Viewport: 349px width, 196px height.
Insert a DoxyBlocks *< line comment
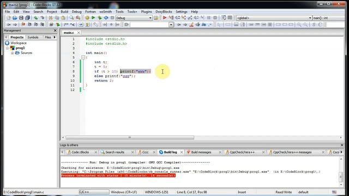click(73, 24)
